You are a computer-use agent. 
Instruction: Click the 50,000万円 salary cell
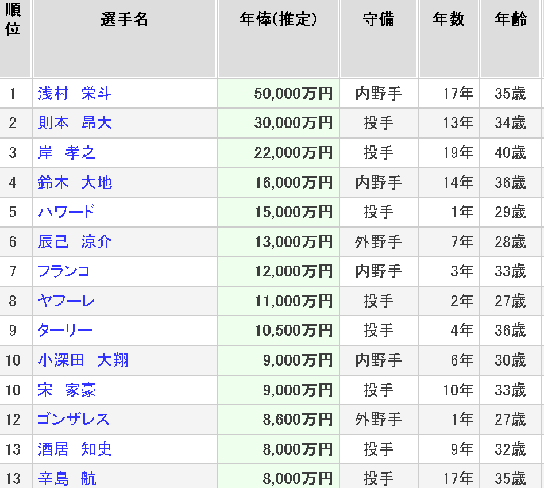point(293,94)
